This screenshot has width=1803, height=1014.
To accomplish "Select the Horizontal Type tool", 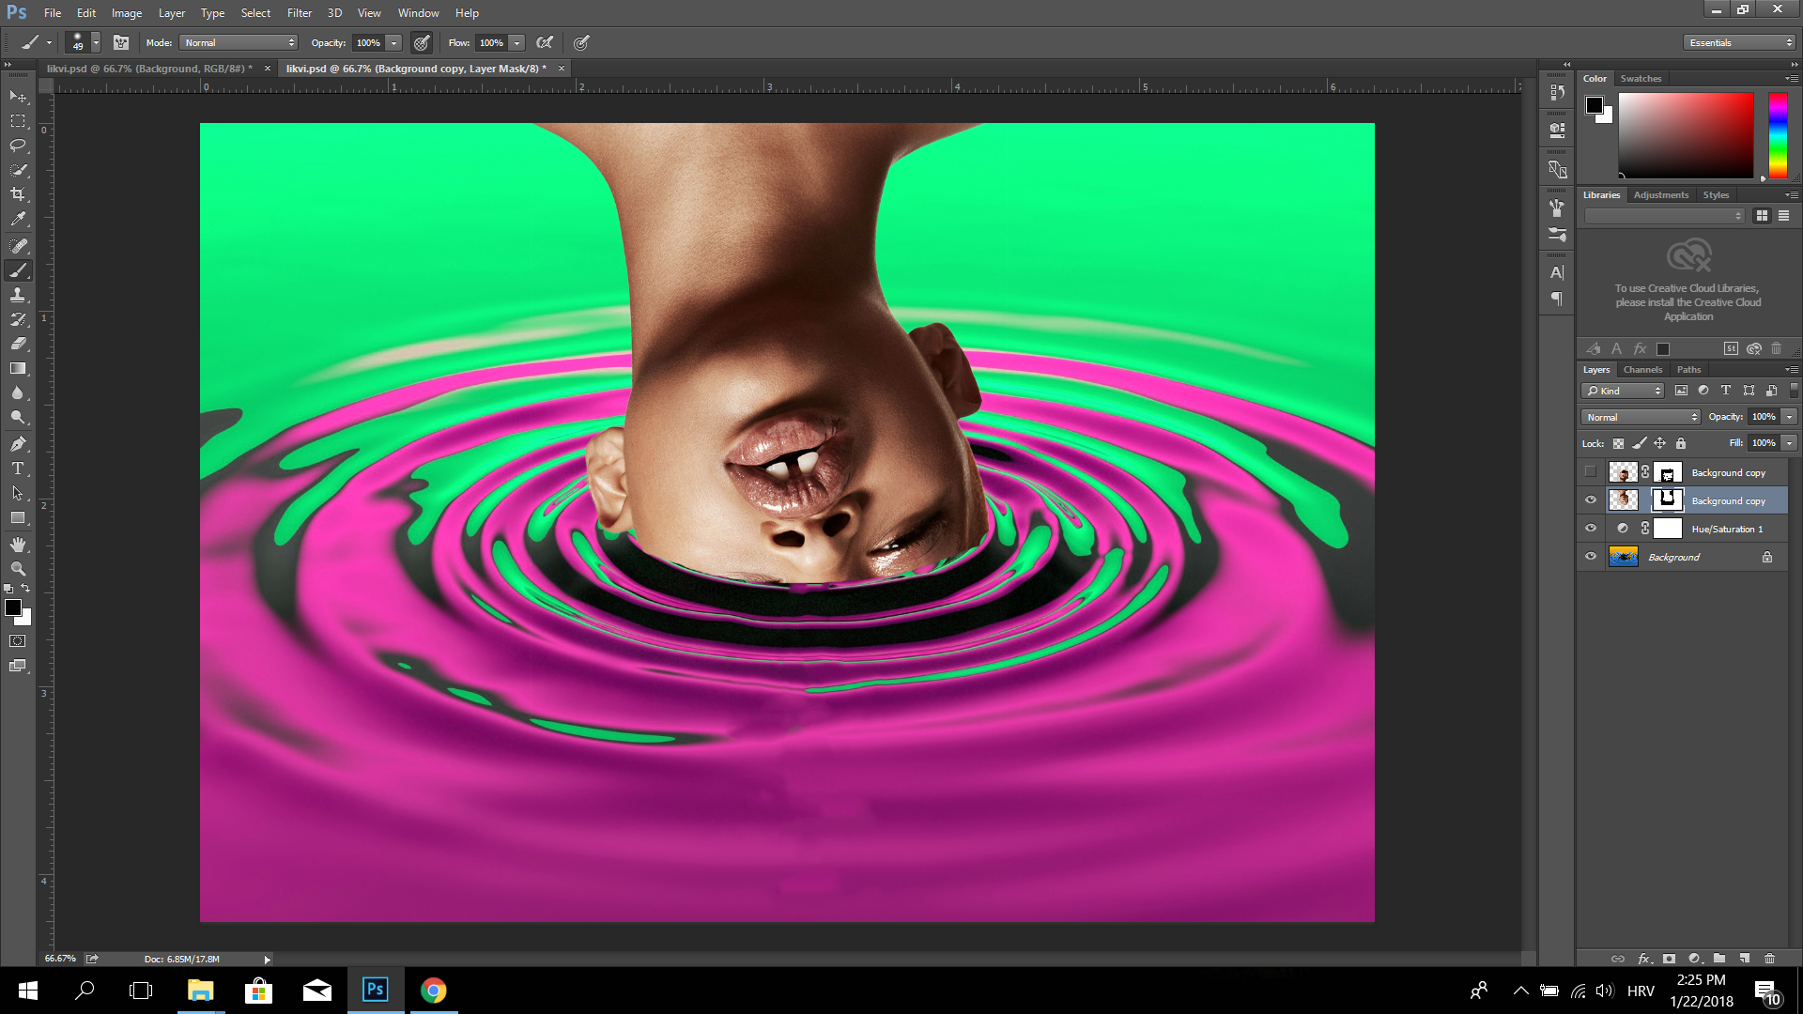I will 18,469.
